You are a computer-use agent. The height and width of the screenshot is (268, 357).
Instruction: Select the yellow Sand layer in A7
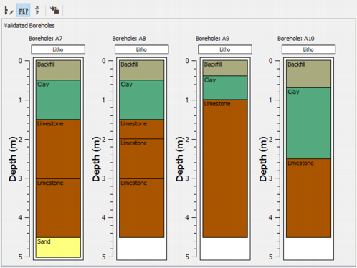coord(58,247)
